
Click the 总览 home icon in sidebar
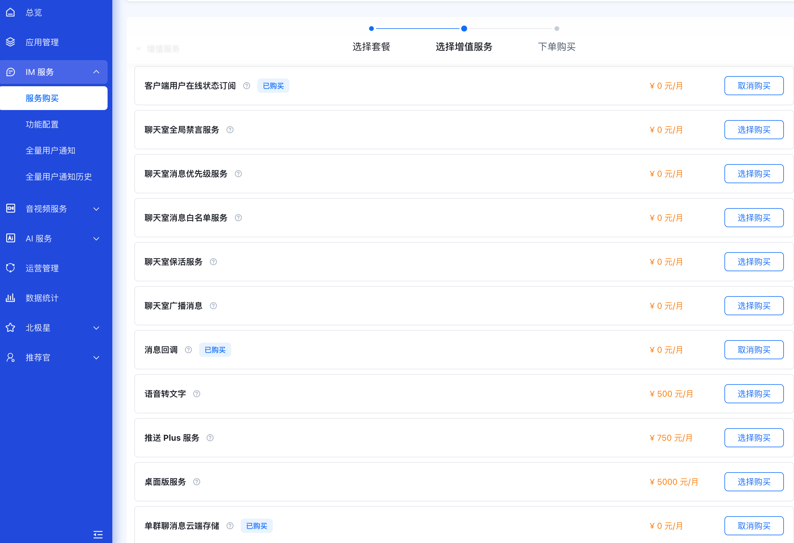11,12
